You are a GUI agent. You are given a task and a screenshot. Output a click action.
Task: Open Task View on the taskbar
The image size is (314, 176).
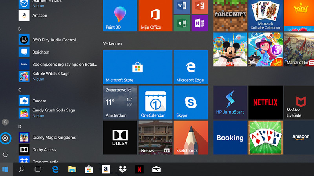(x=38, y=169)
